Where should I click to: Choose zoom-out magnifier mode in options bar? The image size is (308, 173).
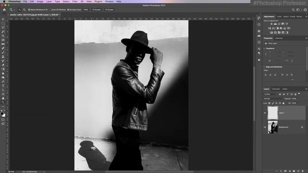pos(24,10)
